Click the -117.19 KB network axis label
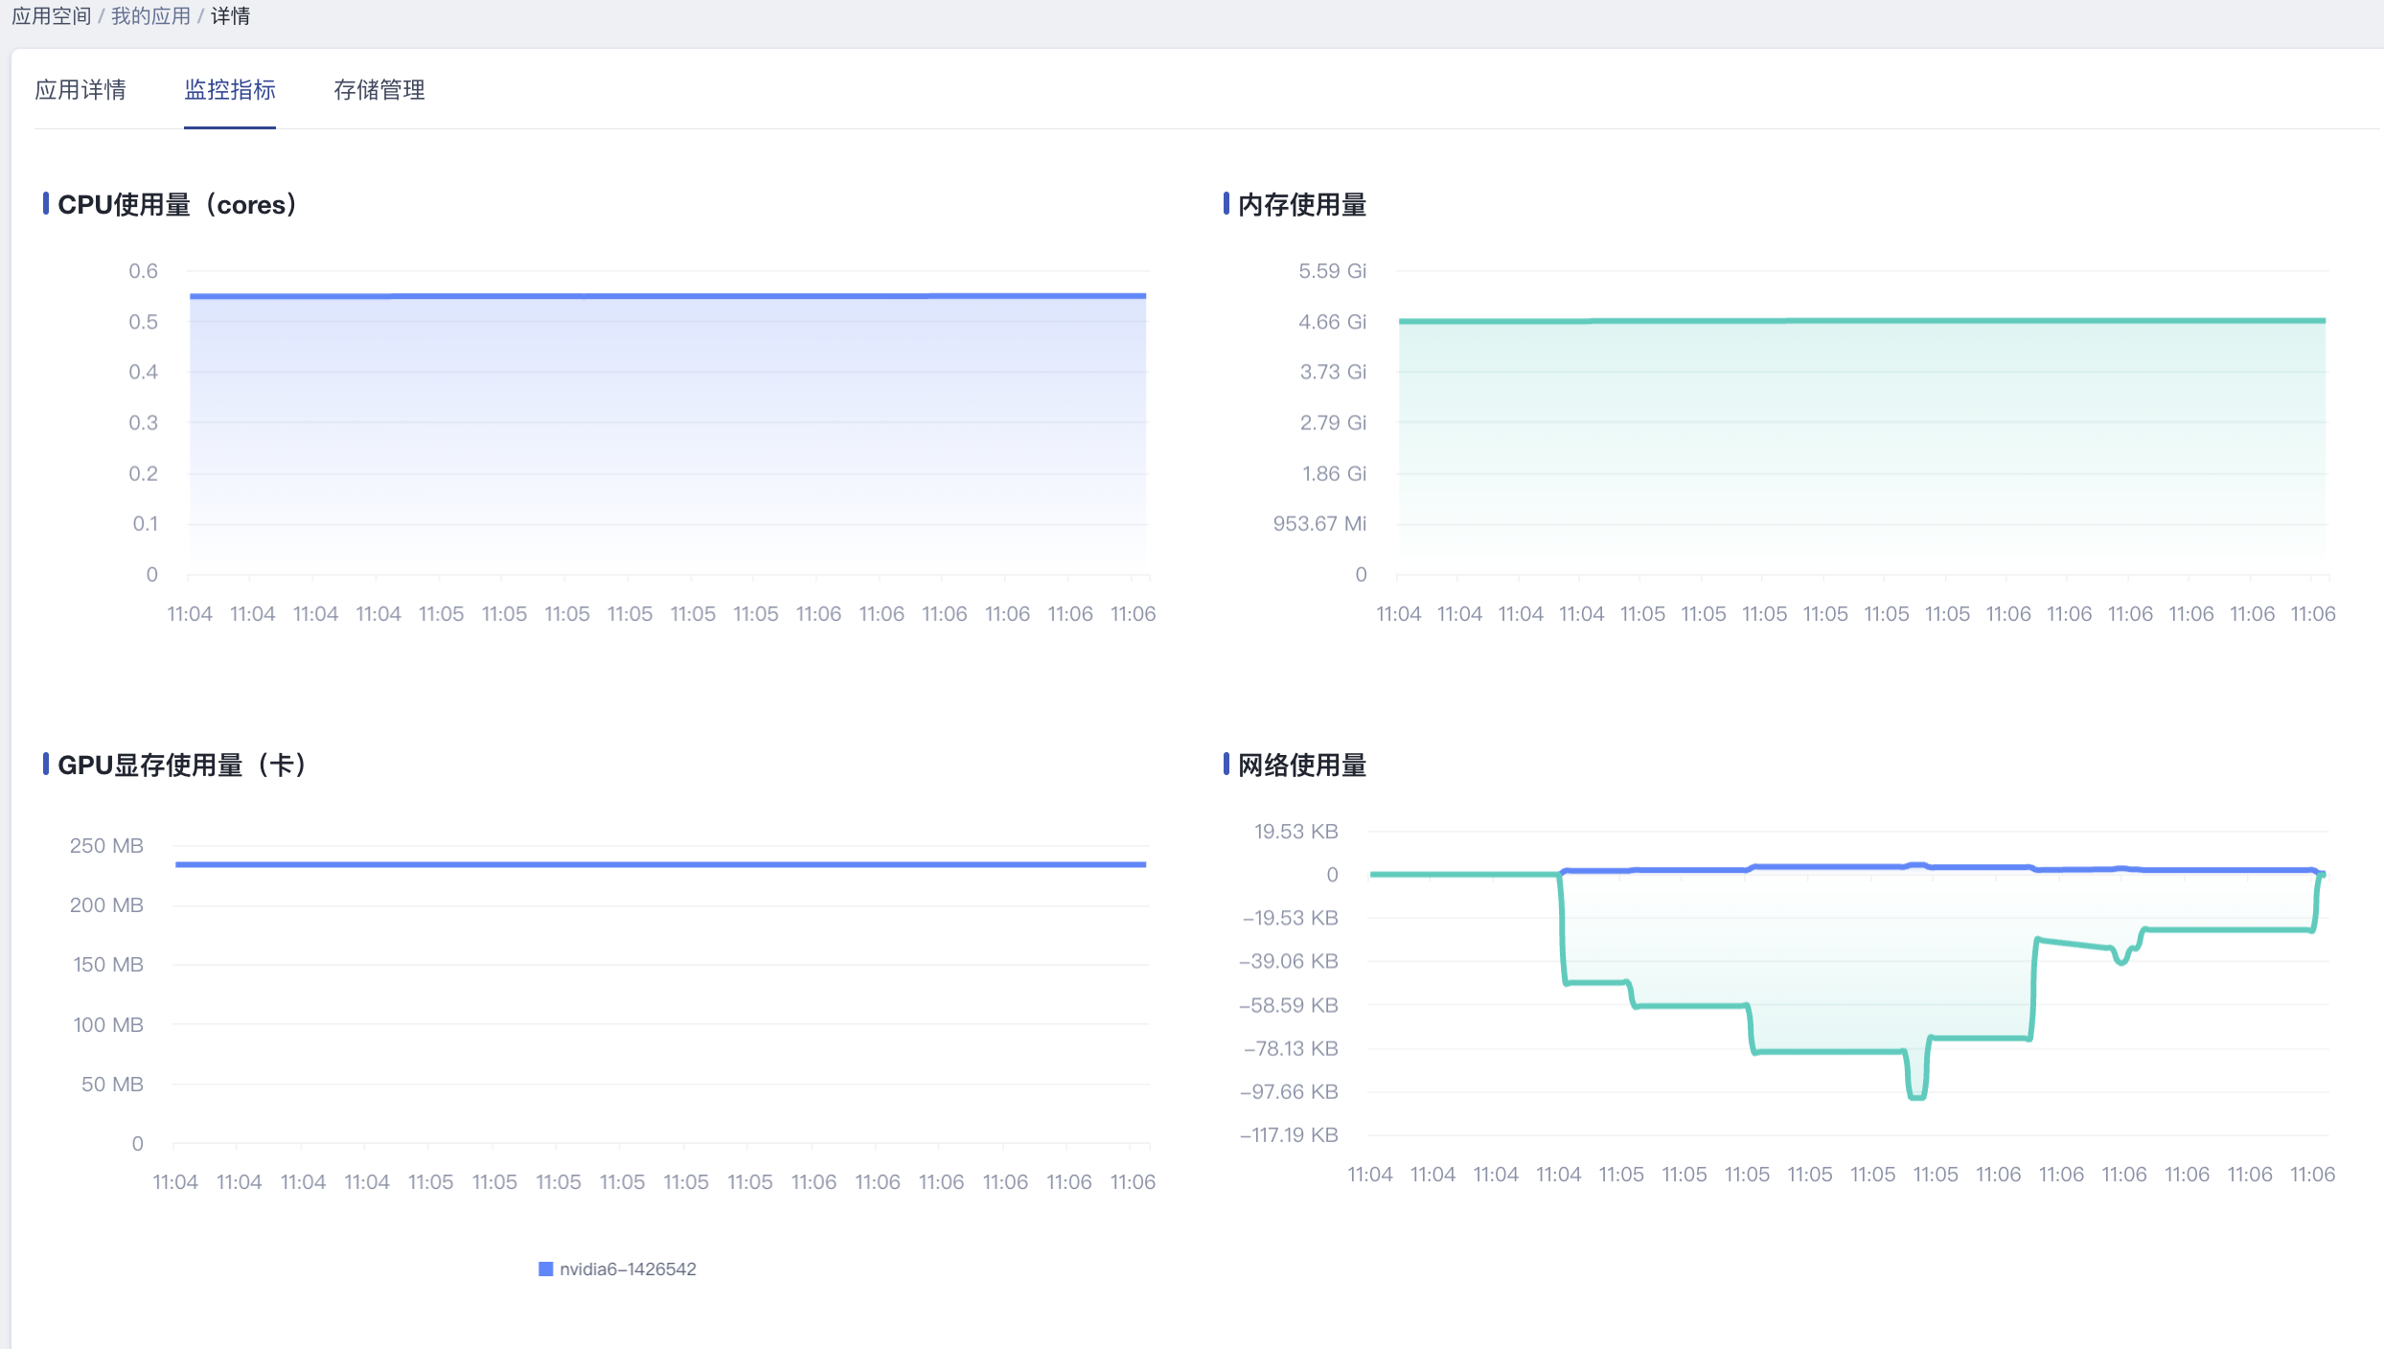 tap(1289, 1135)
